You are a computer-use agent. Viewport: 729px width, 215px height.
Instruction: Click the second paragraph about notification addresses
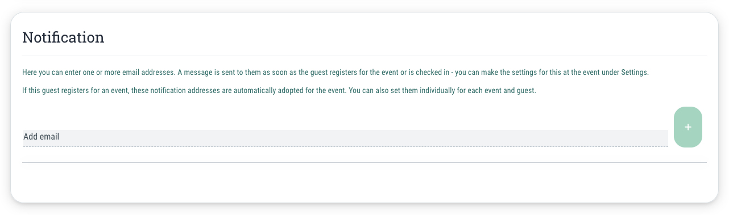coord(279,91)
